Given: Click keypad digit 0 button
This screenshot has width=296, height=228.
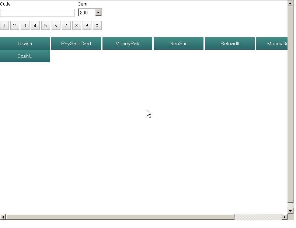Looking at the screenshot, I should coord(97,25).
